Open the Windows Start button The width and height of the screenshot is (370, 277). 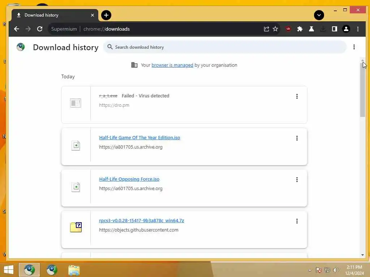9,270
